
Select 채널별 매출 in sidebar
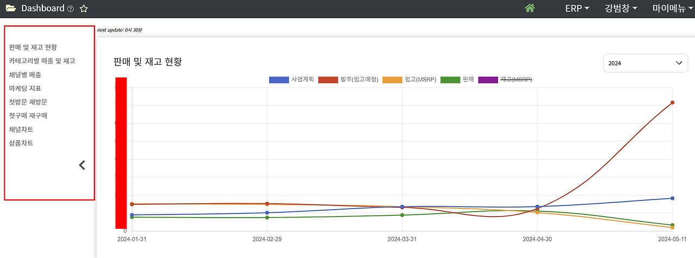(x=25, y=75)
